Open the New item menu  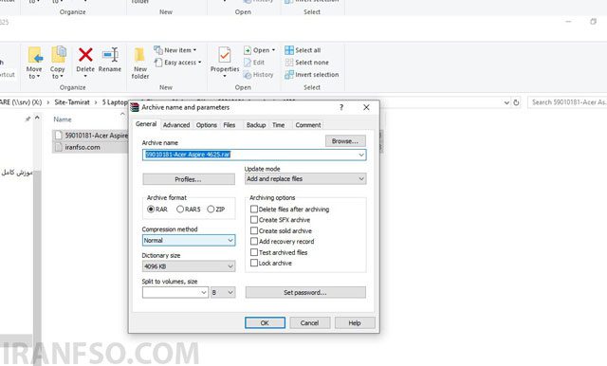pyautogui.click(x=175, y=50)
